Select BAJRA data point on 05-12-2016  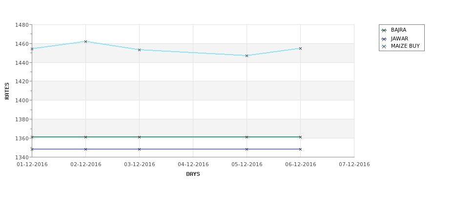click(x=247, y=137)
